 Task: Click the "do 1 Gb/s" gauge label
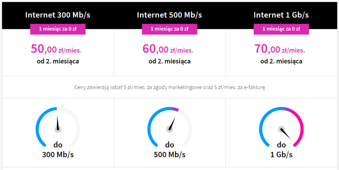tap(281, 150)
